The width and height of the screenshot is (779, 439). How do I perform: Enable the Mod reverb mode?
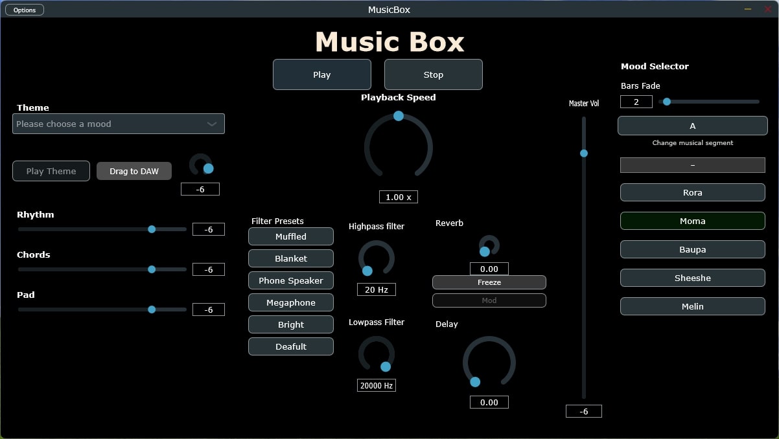489,300
